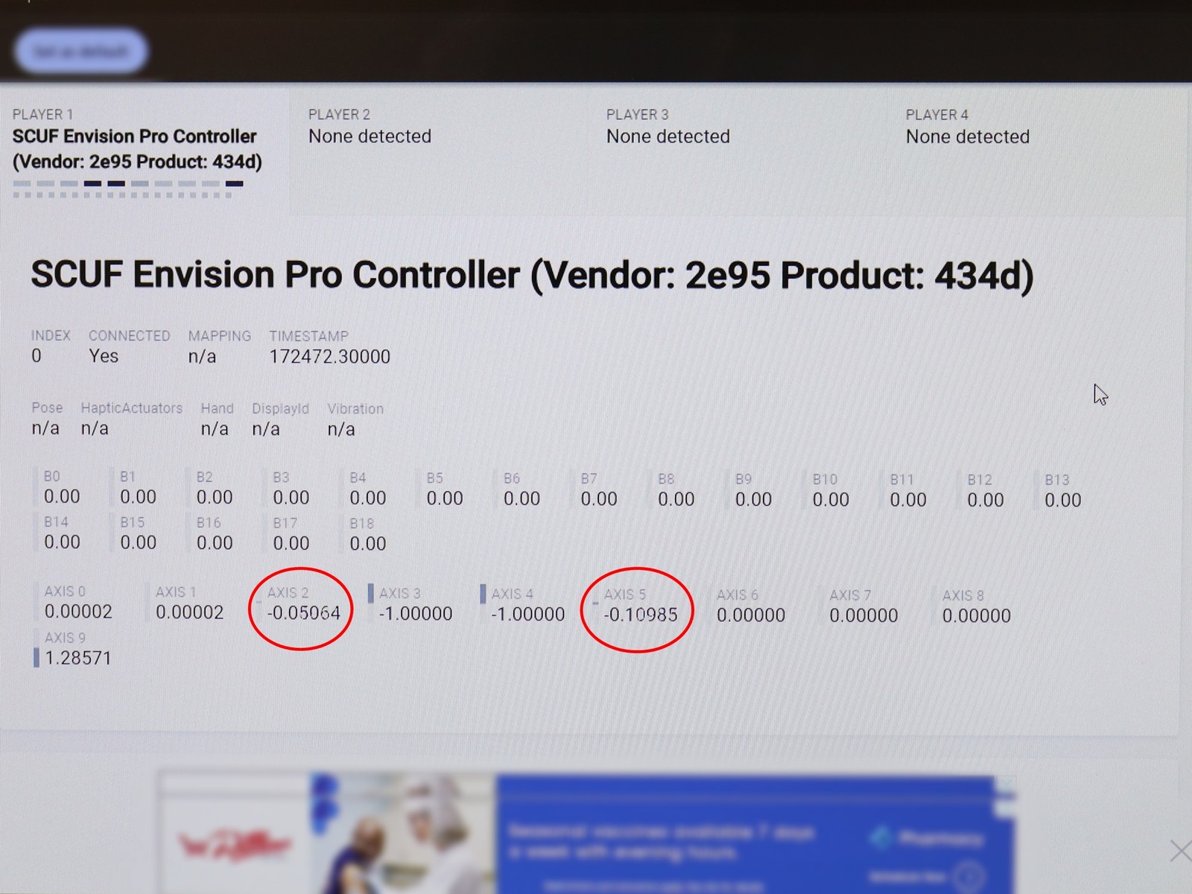Click the AXIS 0 value 0.00002
Viewport: 1192px width, 894px height.
coord(78,612)
